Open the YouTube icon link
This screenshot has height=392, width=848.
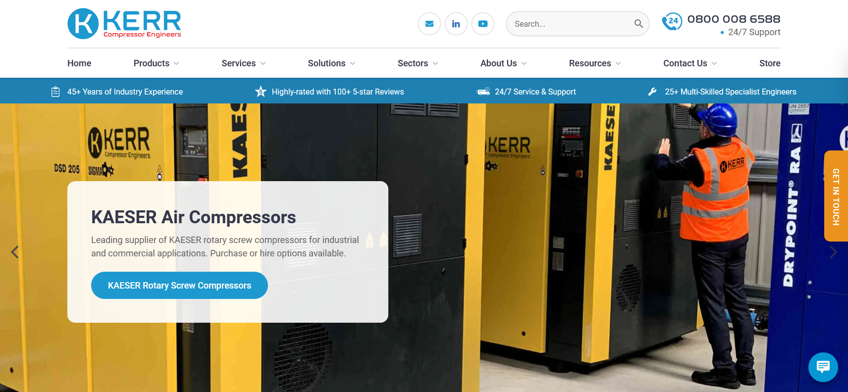(x=483, y=24)
